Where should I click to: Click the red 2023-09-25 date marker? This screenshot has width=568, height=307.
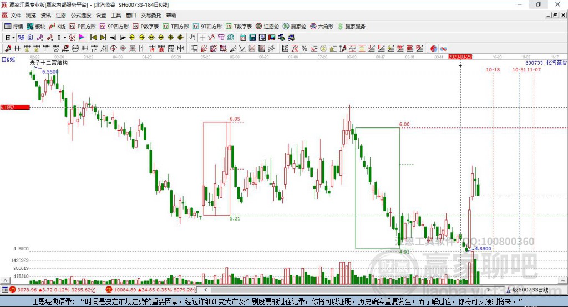[460, 57]
